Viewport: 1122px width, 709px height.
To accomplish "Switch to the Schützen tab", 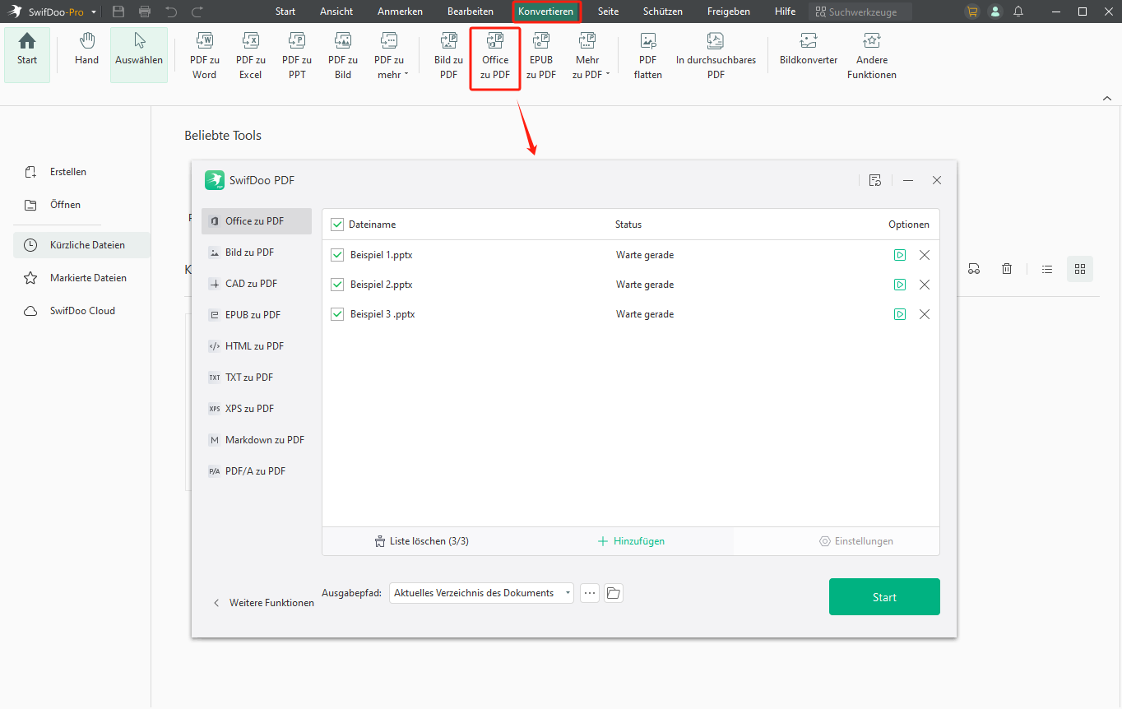I will [x=663, y=12].
